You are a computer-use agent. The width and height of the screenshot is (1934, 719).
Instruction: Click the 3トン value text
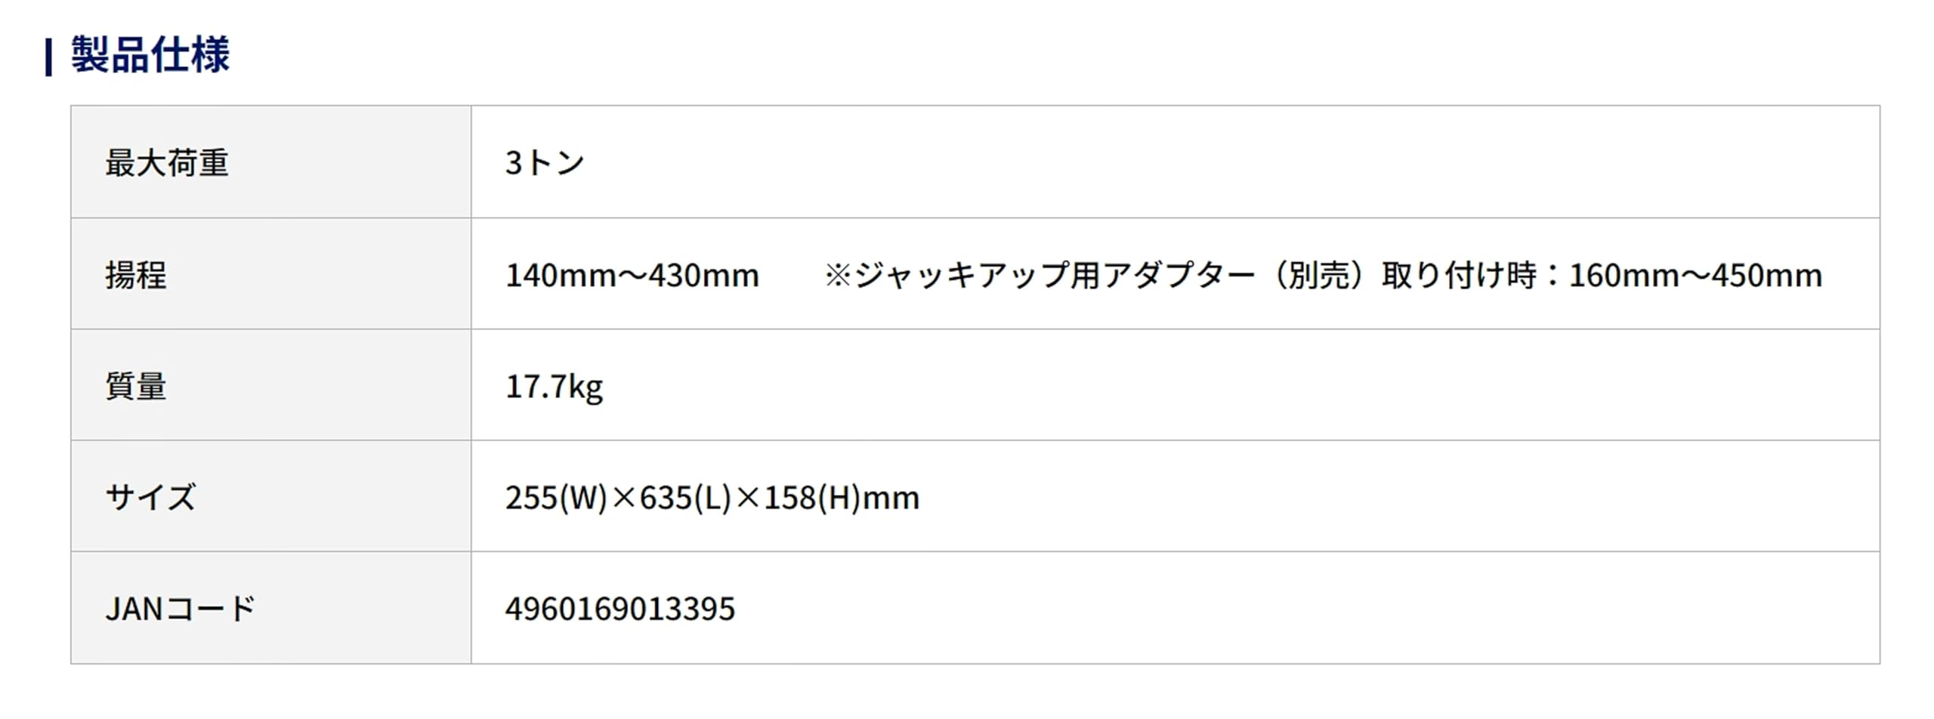(x=545, y=163)
